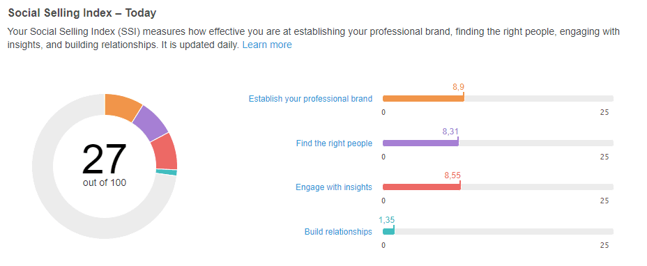Click the teal donut chart segment

coord(167,172)
